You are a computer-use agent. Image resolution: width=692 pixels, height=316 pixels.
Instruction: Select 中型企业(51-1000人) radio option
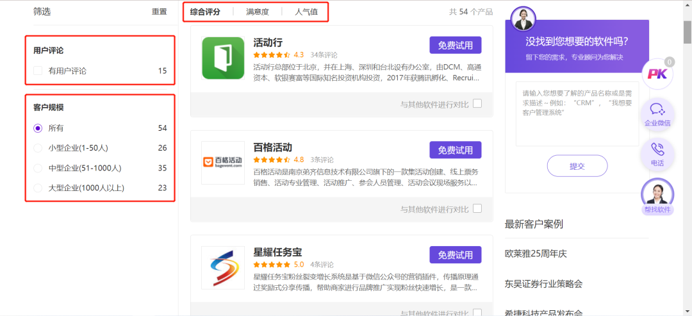[x=38, y=168]
